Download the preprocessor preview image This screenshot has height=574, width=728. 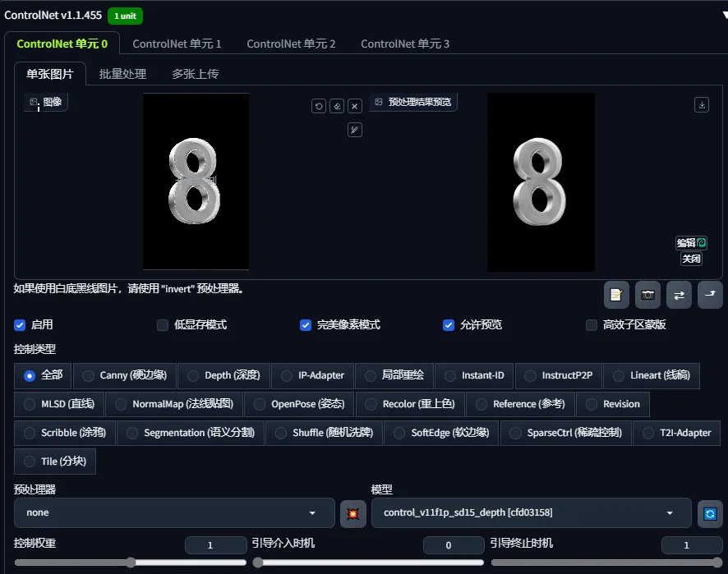click(702, 105)
